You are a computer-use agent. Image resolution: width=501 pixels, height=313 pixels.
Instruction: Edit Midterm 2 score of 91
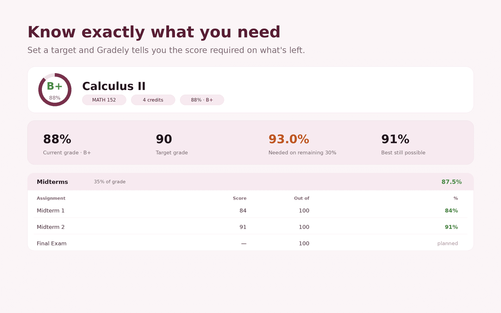[243, 227]
